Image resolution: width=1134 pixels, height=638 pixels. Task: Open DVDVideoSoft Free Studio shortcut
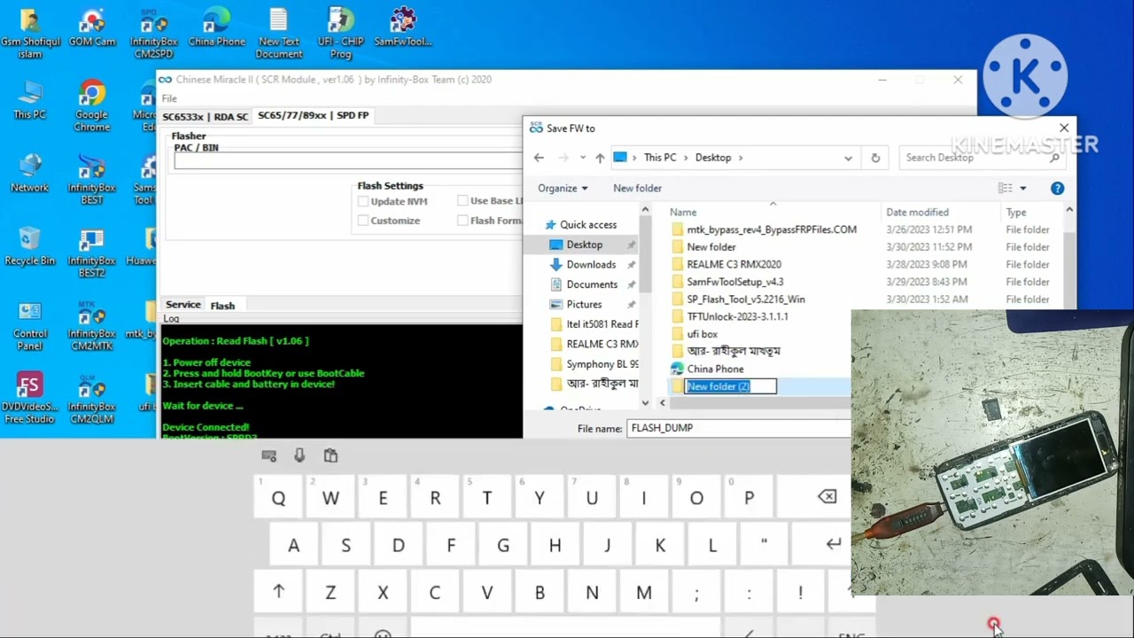click(30, 398)
